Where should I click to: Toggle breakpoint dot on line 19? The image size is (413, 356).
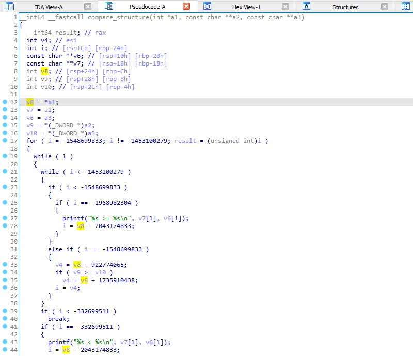point(5,156)
